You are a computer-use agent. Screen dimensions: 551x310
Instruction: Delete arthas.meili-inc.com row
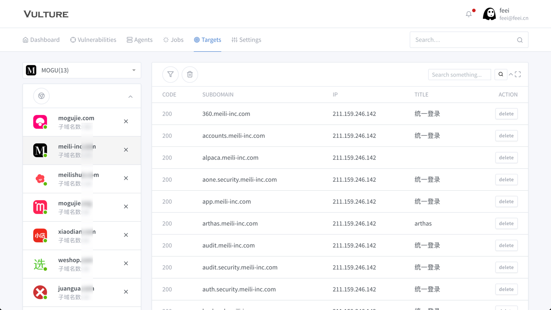(x=506, y=223)
